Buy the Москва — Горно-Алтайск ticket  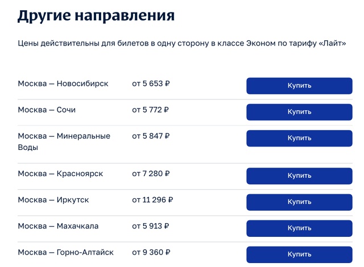tap(299, 254)
